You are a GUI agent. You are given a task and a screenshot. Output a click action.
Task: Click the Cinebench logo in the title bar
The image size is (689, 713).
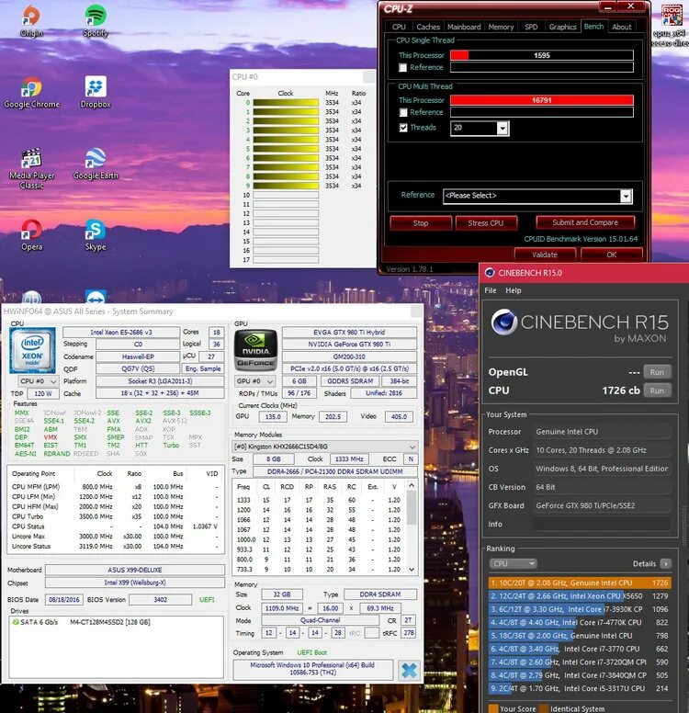490,272
